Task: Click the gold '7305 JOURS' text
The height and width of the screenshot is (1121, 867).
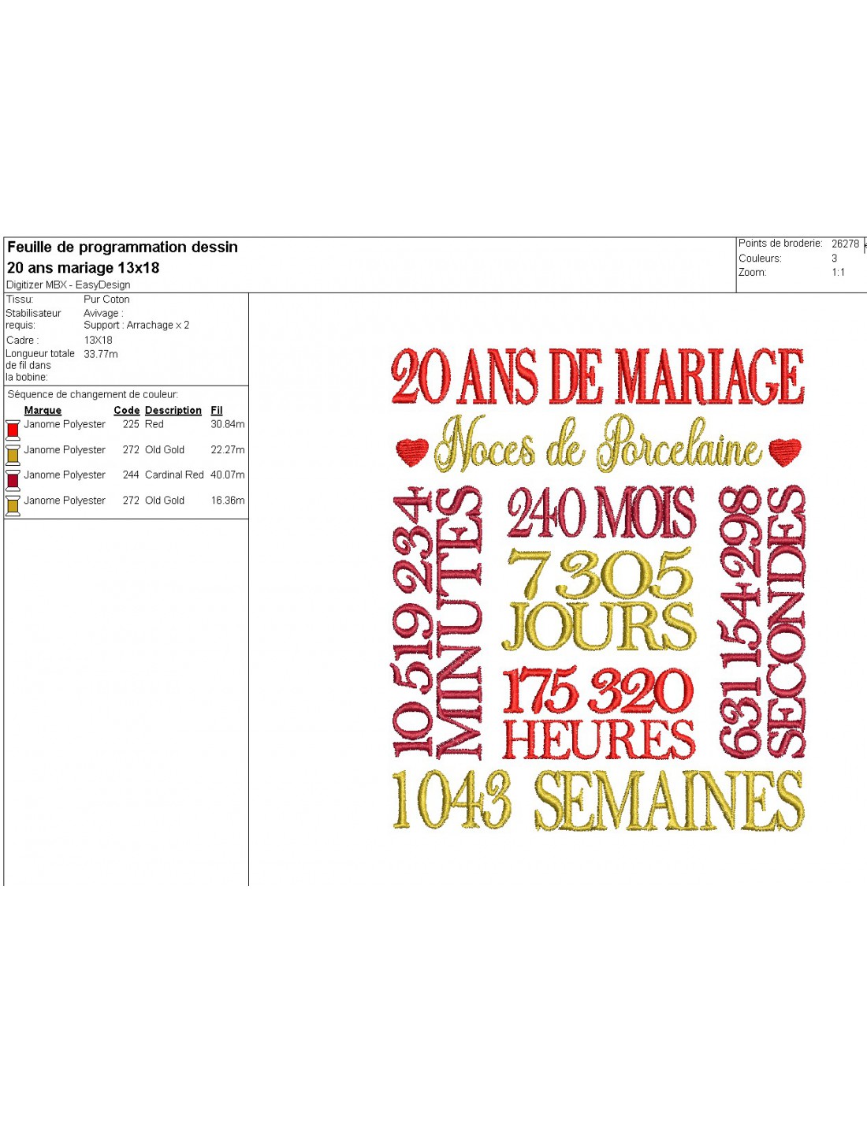Action: [599, 601]
